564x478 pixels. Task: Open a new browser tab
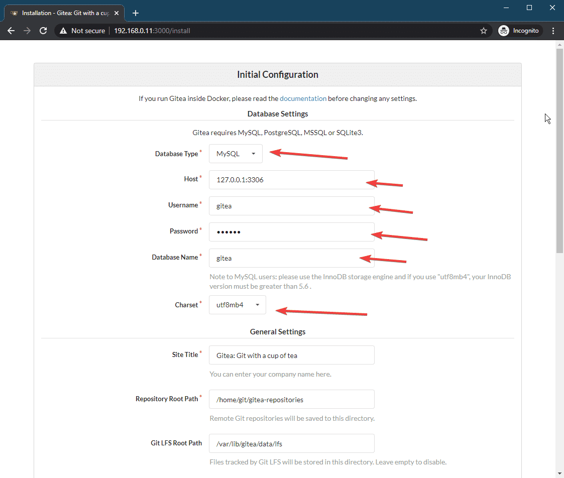pyautogui.click(x=136, y=13)
